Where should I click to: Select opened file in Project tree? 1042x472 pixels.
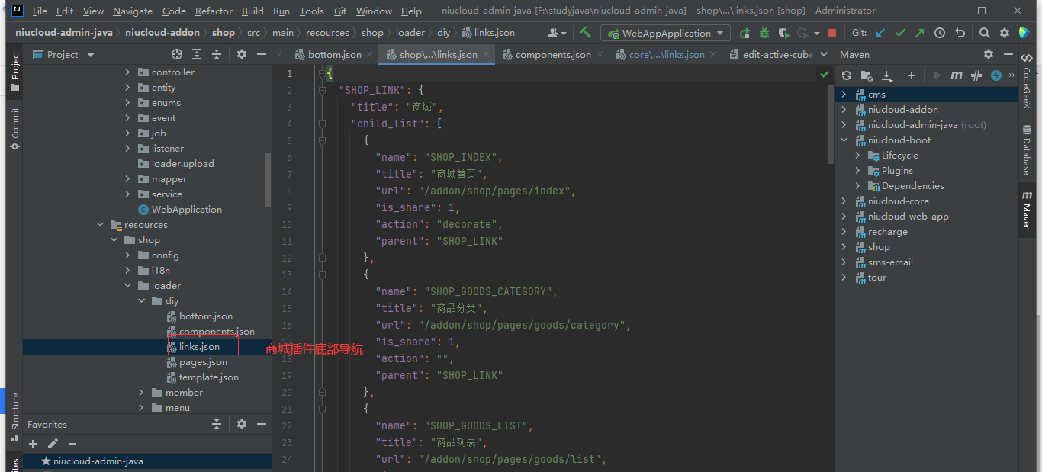[x=177, y=54]
